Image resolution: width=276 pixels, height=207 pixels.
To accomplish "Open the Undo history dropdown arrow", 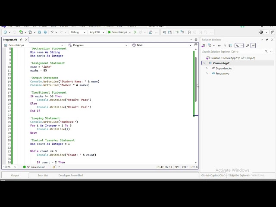I will tap(56, 32).
